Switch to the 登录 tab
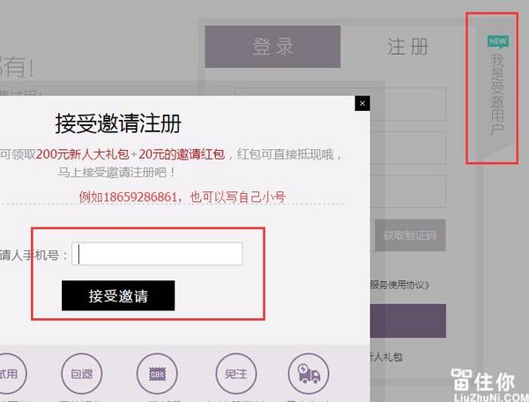529x402 pixels. click(272, 47)
